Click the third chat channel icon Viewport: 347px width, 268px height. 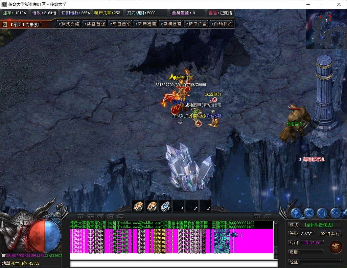pyautogui.click(x=100, y=217)
